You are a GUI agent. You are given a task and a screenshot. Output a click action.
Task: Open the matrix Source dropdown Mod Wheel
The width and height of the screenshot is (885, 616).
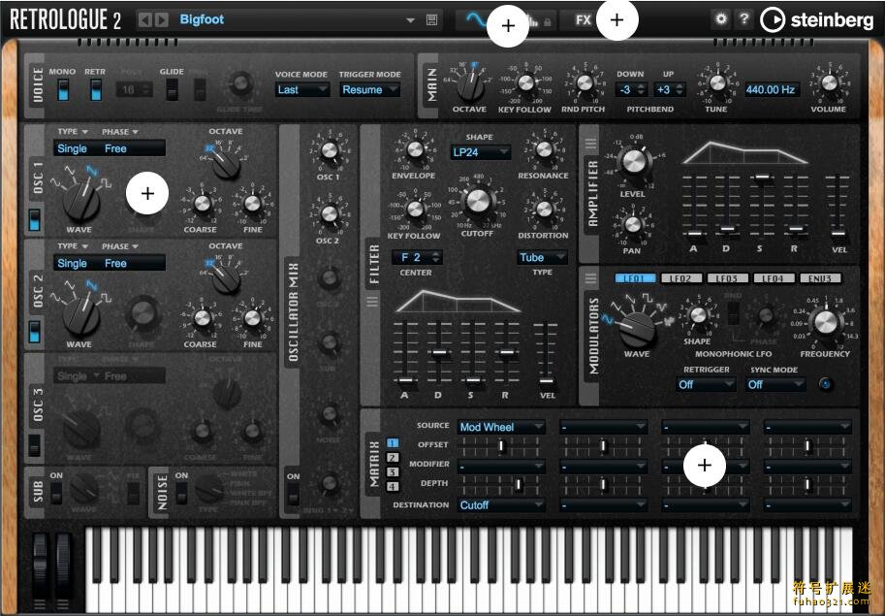point(500,427)
